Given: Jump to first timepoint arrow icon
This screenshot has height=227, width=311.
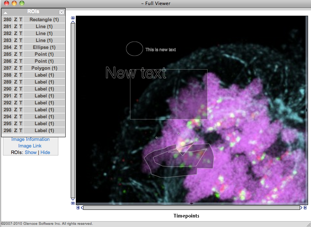Looking at the screenshot, I should (x=78, y=208).
